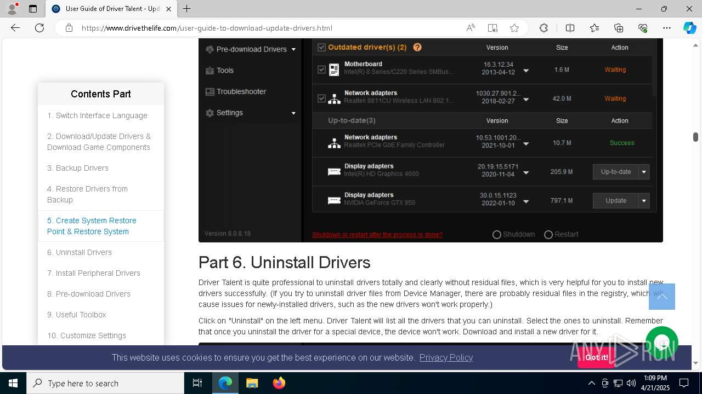Go to Download/Update Drivers contents item
The image size is (702, 394).
click(99, 142)
